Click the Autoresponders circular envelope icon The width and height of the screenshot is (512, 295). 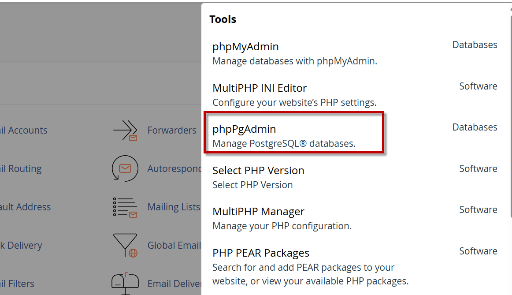coord(125,168)
